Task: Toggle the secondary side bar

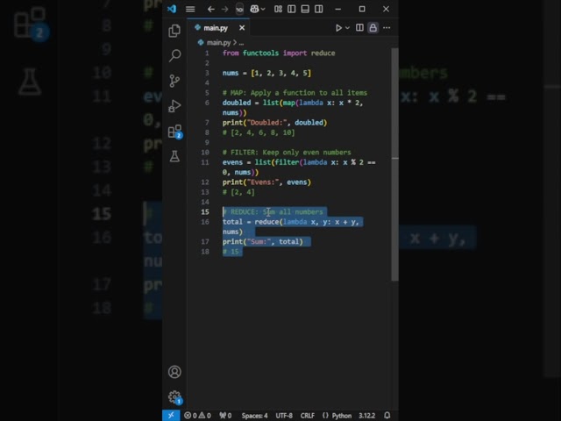Action: point(319,9)
